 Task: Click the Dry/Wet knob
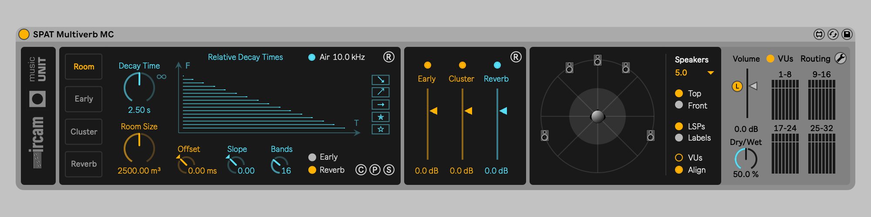point(746,159)
